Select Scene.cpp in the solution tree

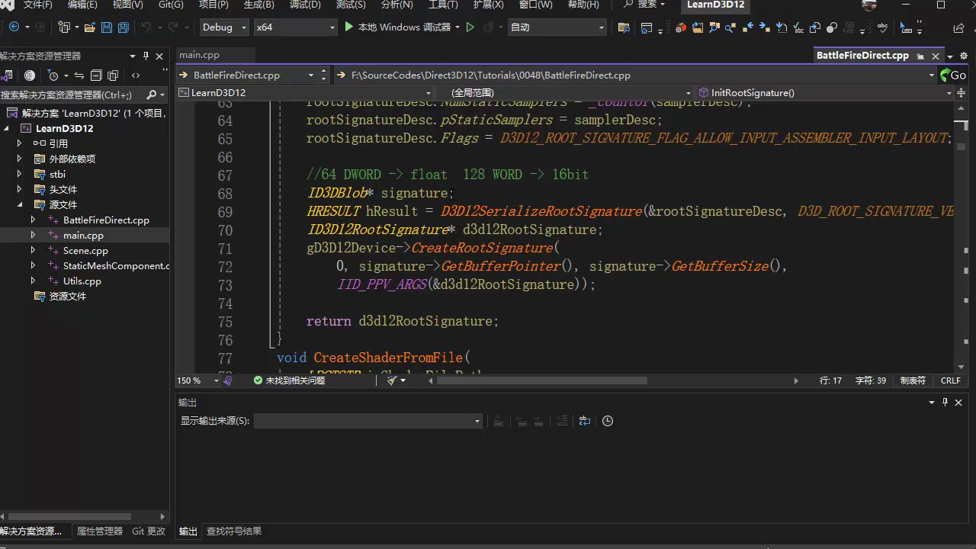pos(85,250)
